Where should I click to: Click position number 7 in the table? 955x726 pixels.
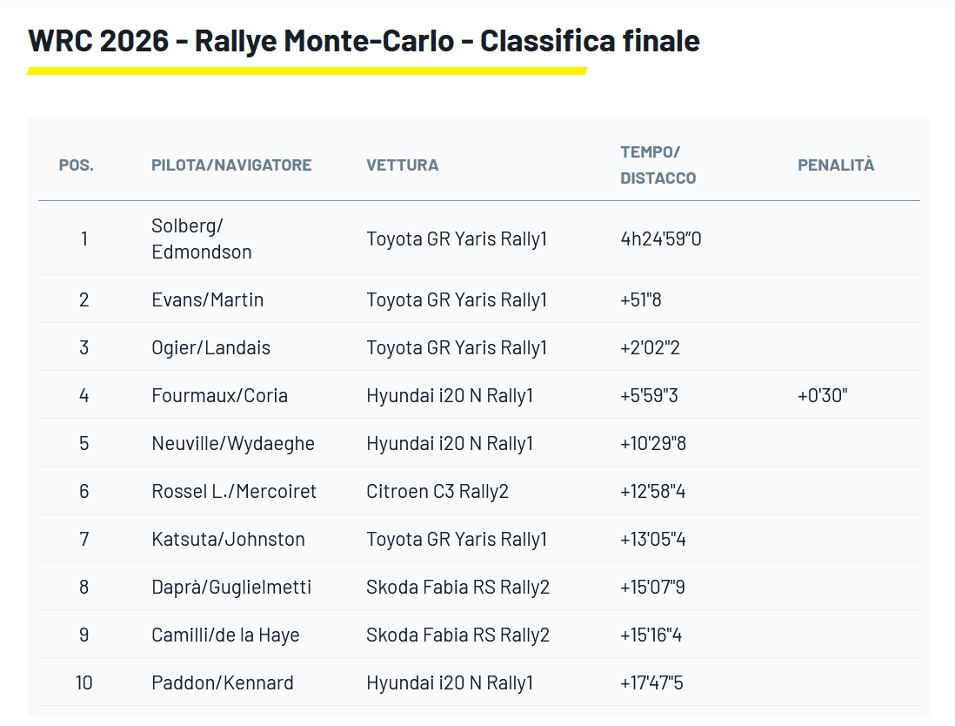coord(84,539)
